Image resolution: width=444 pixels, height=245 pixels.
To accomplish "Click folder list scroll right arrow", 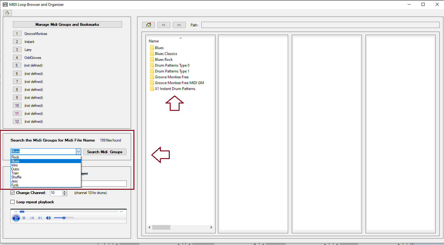I will tap(211, 227).
